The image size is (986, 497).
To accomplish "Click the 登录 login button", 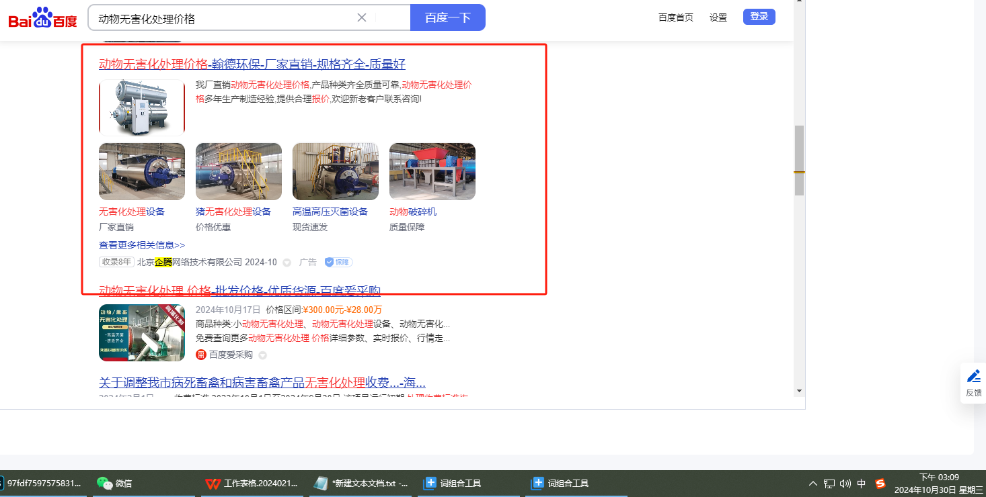I will (x=759, y=17).
